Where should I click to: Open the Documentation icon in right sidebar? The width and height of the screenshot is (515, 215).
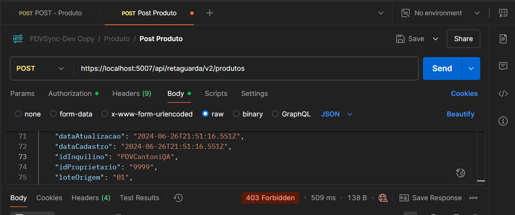503,38
